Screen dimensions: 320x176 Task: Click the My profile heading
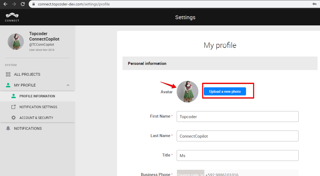pos(220,45)
